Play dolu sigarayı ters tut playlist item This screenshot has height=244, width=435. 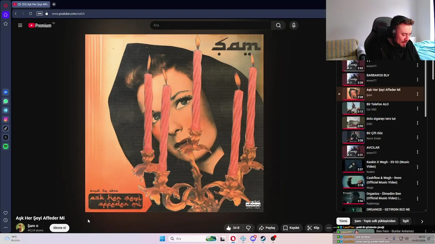[381, 123]
